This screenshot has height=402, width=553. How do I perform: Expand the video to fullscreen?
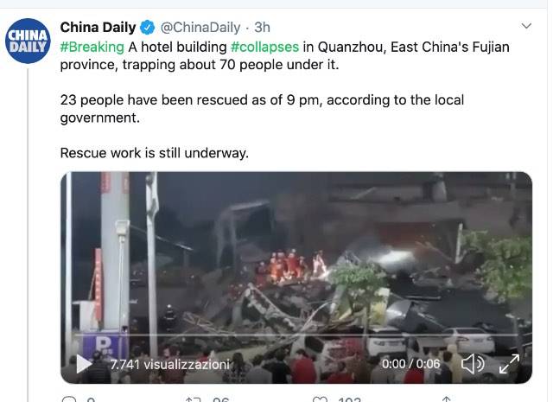pyautogui.click(x=509, y=364)
